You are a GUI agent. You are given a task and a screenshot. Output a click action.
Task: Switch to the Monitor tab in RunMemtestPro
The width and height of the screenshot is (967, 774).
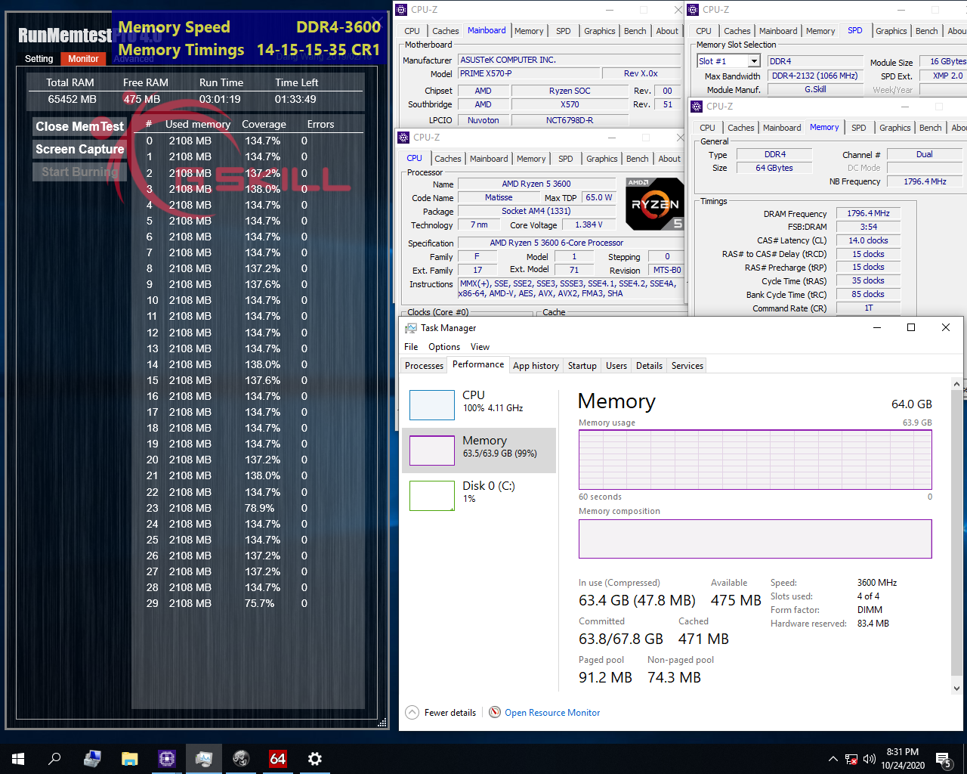(x=83, y=58)
